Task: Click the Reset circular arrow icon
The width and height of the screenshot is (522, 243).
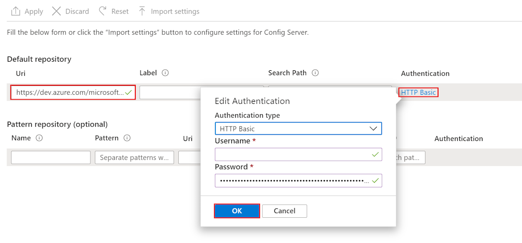Action: click(103, 11)
